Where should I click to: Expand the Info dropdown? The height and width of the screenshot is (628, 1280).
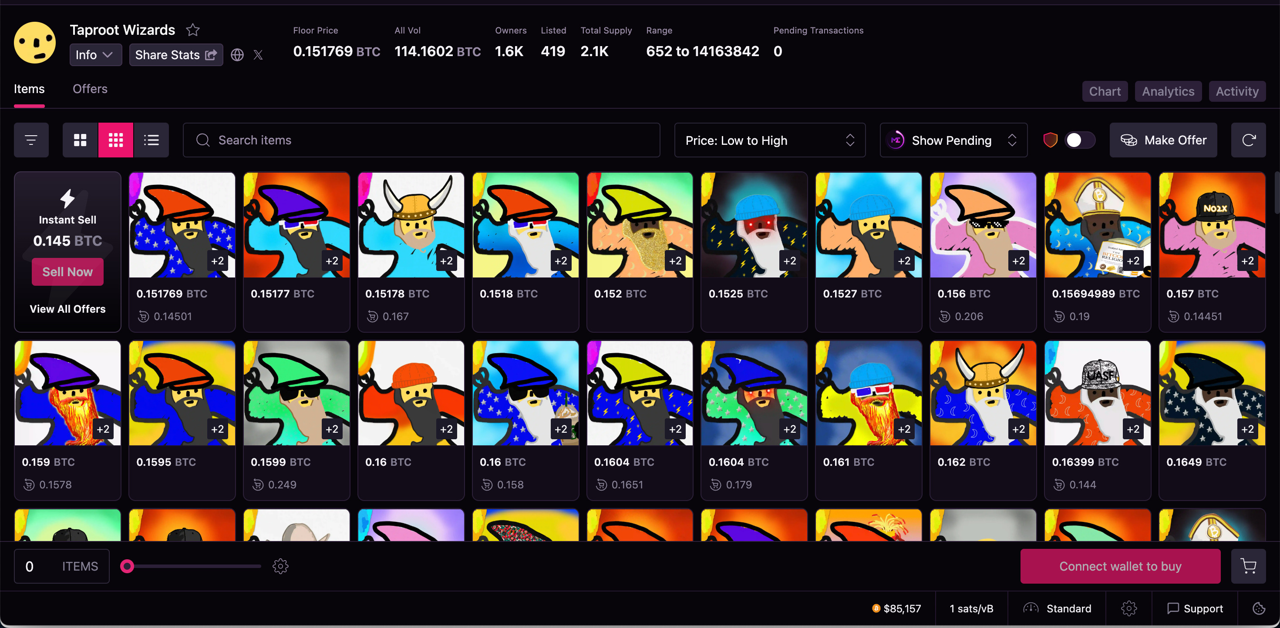(95, 55)
